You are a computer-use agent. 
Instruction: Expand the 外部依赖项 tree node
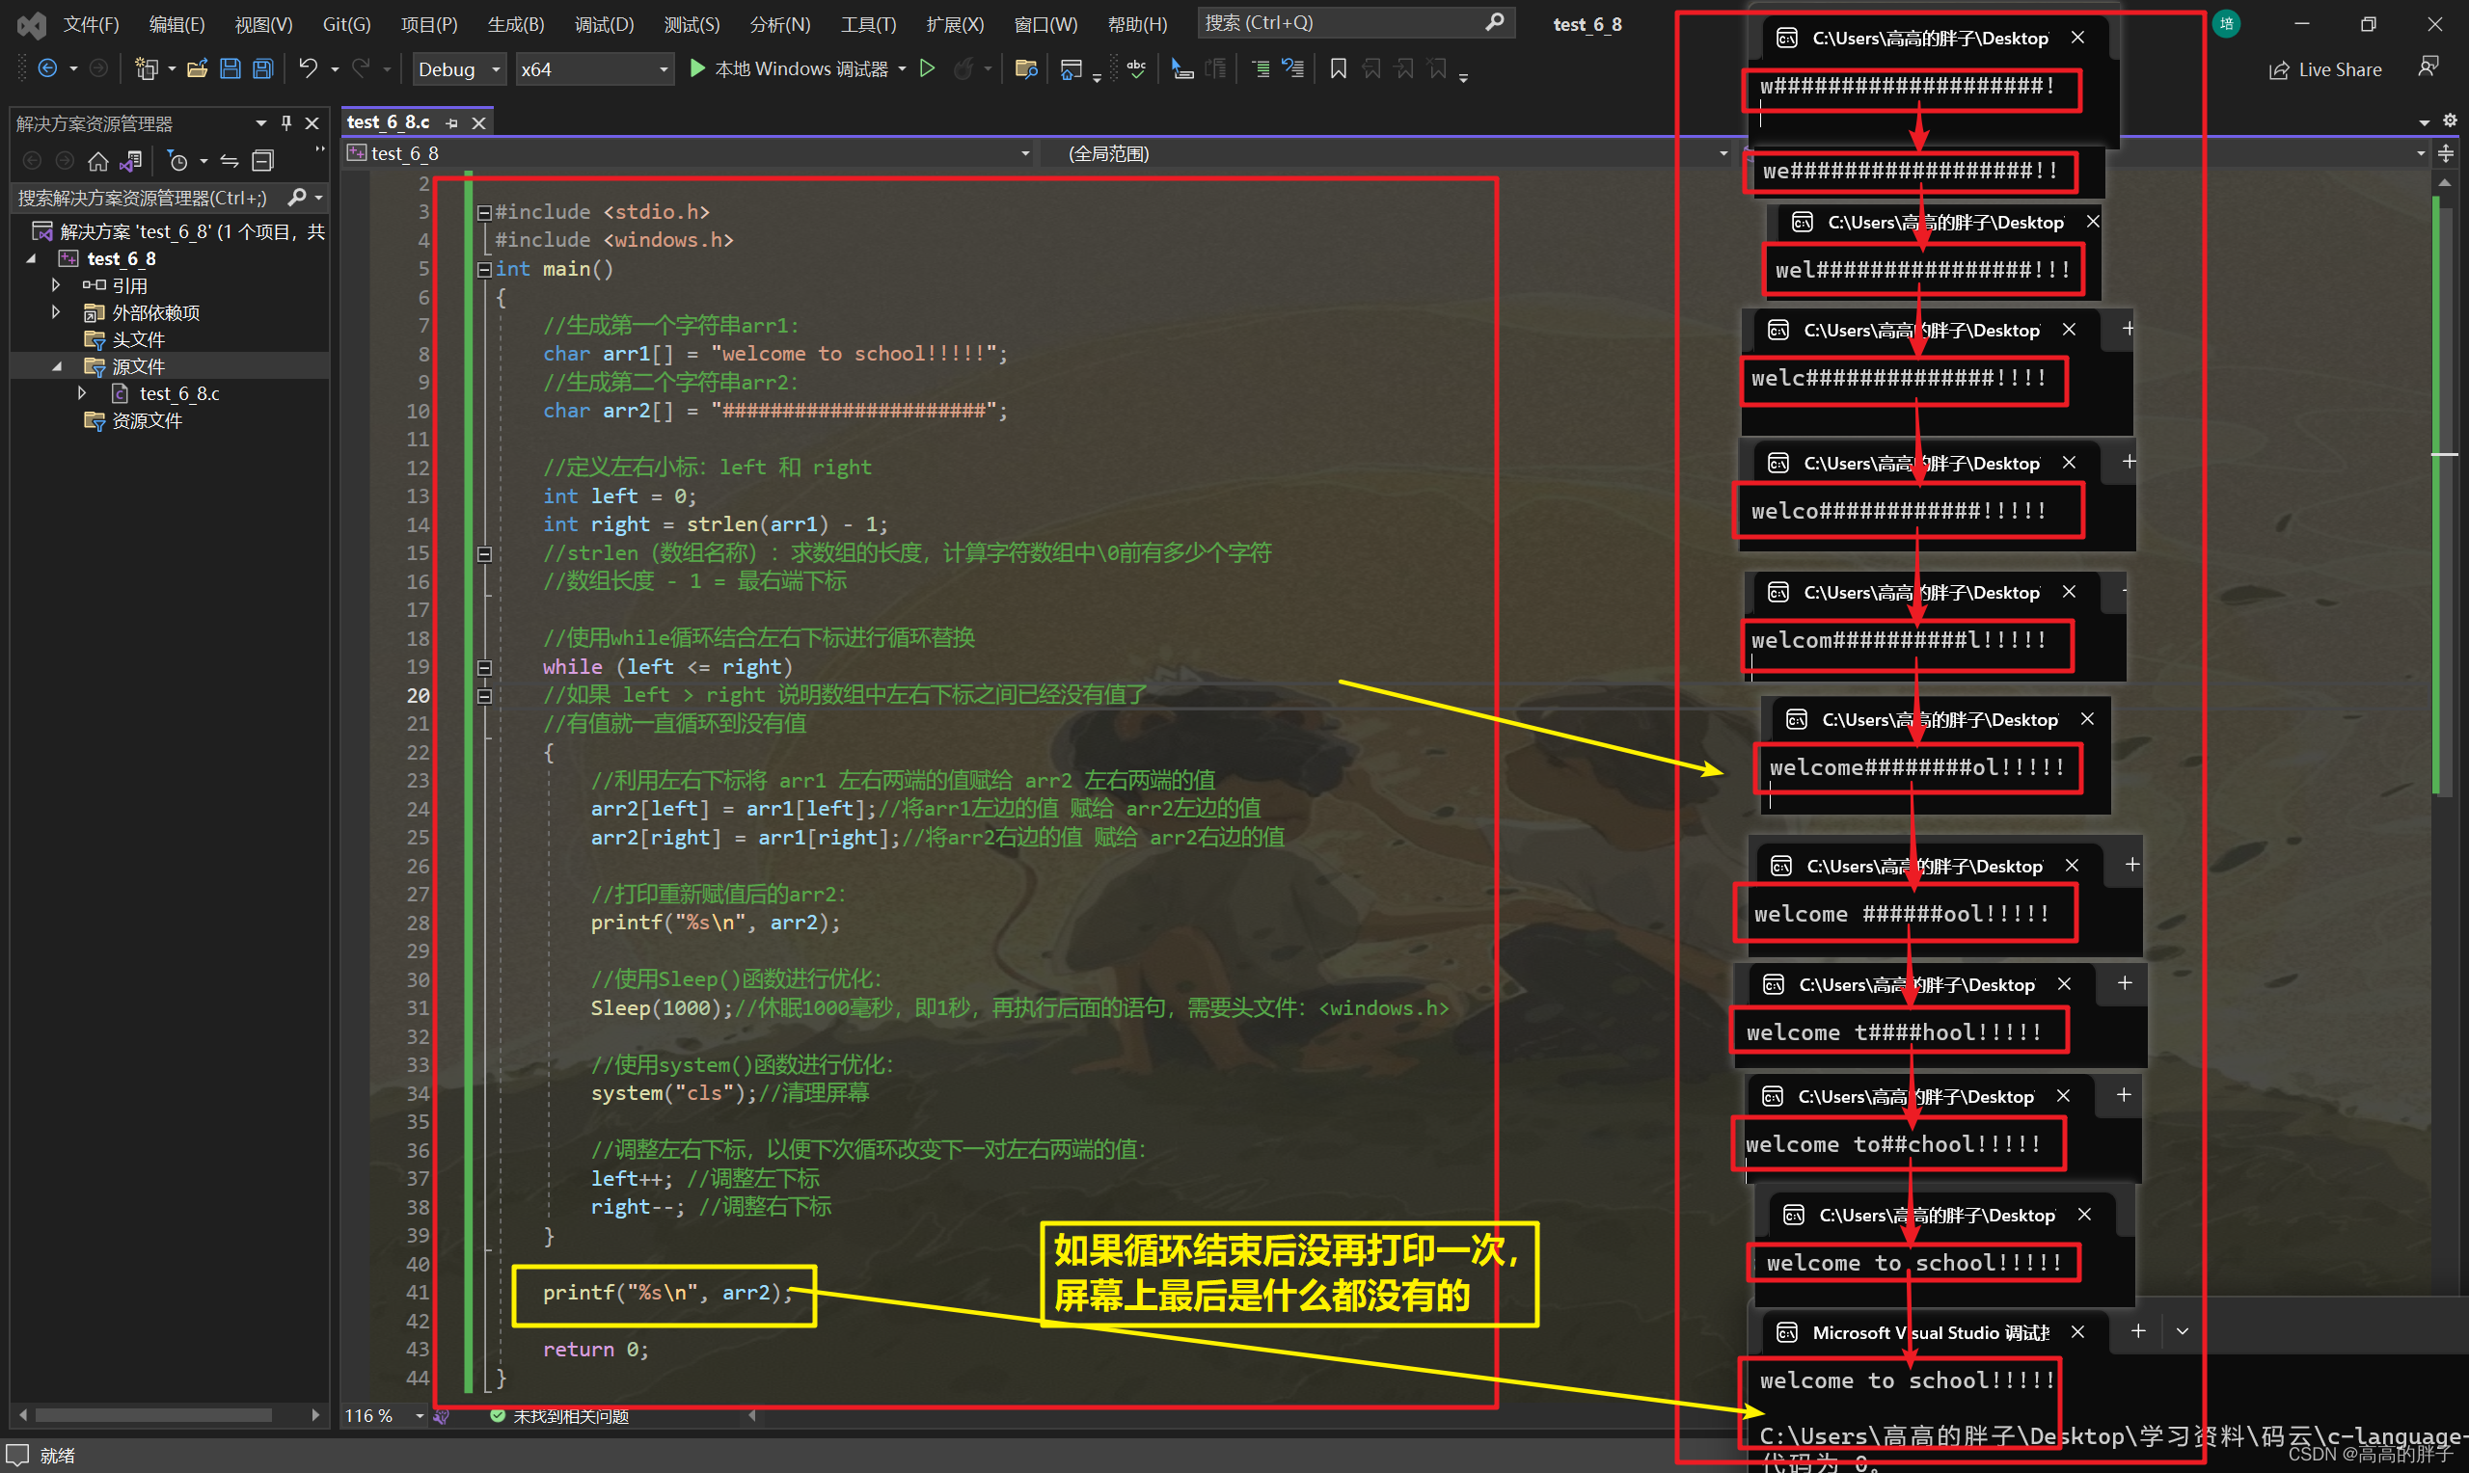56,312
